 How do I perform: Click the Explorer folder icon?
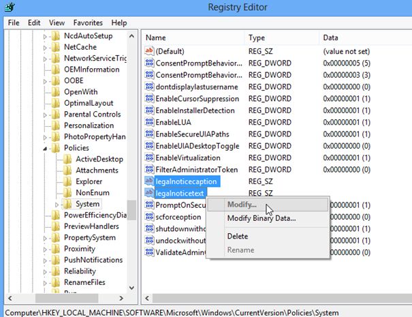(x=67, y=181)
